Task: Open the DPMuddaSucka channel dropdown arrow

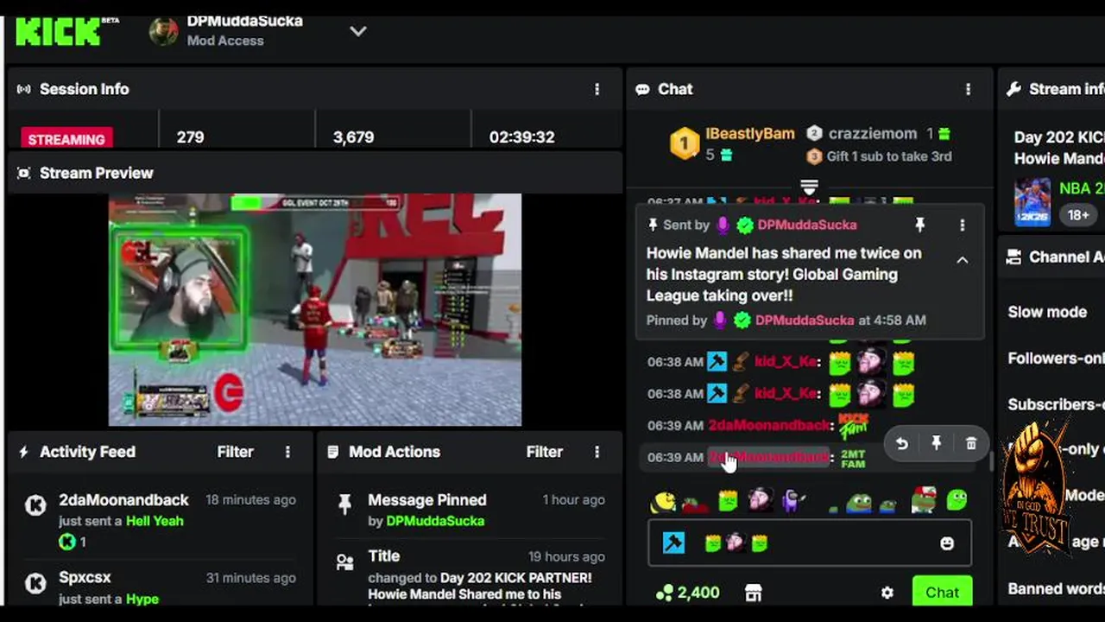Action: click(358, 31)
